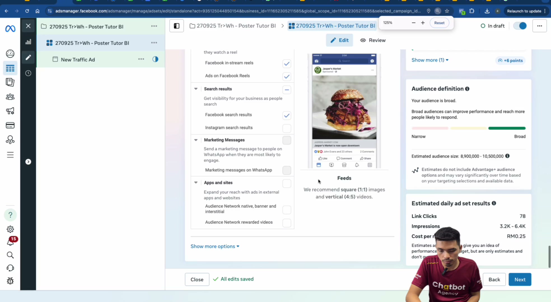Expand the dark panel with arrow icon
Screen dimensions: 551x302
[28, 162]
